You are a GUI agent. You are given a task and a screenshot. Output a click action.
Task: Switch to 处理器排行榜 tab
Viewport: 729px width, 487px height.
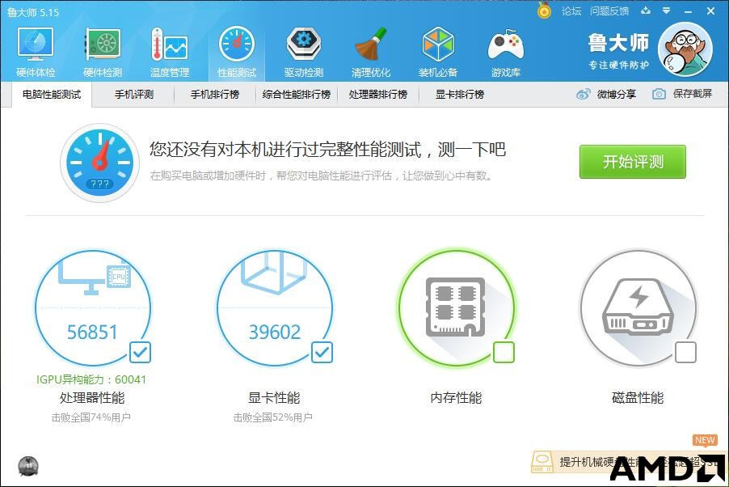click(378, 95)
